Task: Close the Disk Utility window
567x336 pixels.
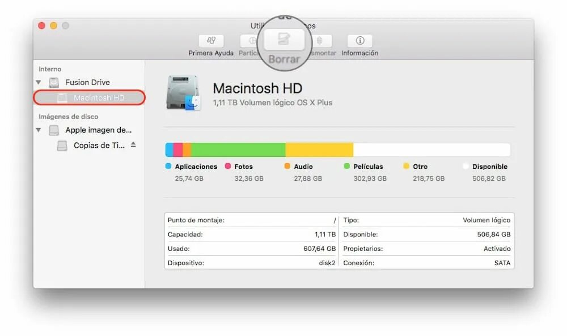Action: coord(41,25)
